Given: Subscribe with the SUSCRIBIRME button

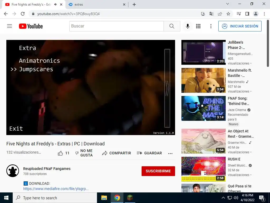Looking at the screenshot, I should [x=158, y=171].
